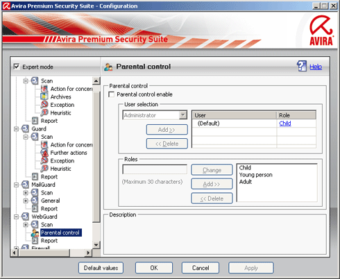Screen dimensions: 340x279
Task: Select Archives in the tree
Action: coord(60,96)
